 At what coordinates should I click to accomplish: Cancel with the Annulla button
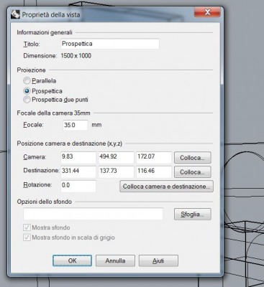pyautogui.click(x=115, y=260)
